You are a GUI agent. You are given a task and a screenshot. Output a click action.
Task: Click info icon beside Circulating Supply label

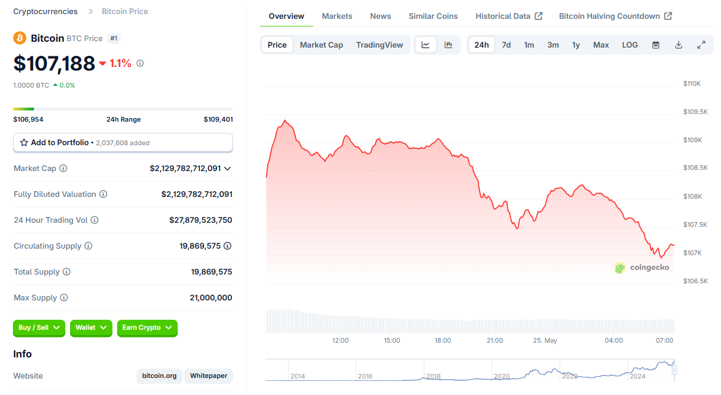88,246
